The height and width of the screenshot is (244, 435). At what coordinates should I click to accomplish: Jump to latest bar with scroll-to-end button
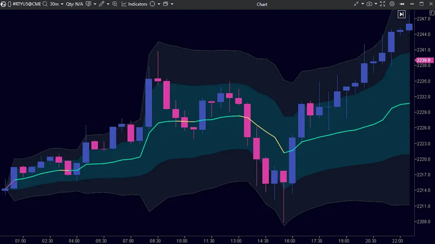402,15
